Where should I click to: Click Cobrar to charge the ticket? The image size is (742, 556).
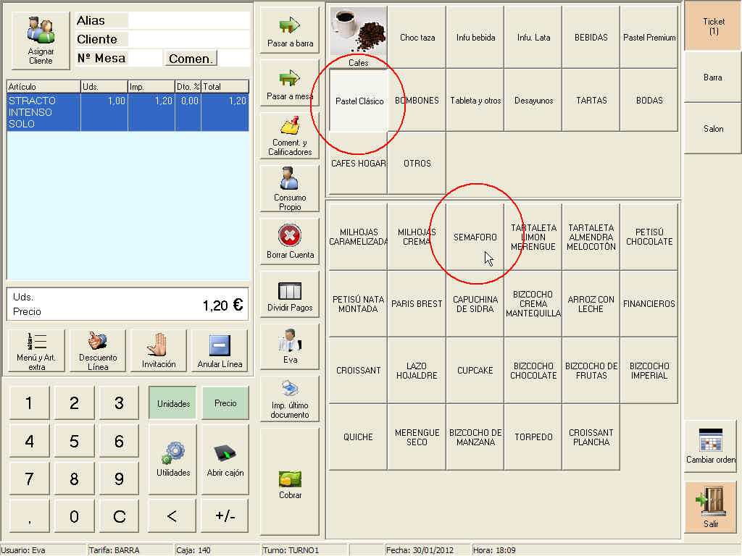click(289, 485)
